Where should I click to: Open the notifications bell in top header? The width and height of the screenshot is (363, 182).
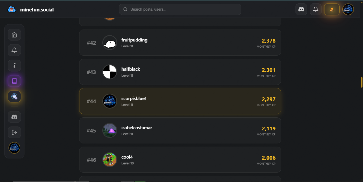pyautogui.click(x=316, y=9)
